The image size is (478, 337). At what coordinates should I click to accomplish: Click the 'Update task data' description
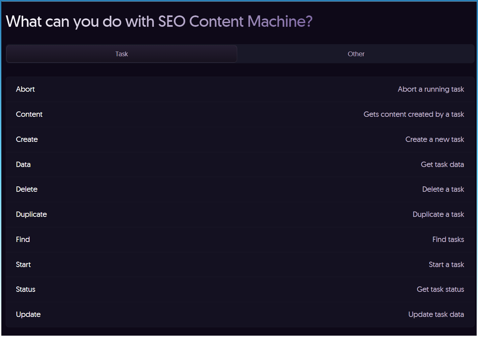[x=436, y=314]
